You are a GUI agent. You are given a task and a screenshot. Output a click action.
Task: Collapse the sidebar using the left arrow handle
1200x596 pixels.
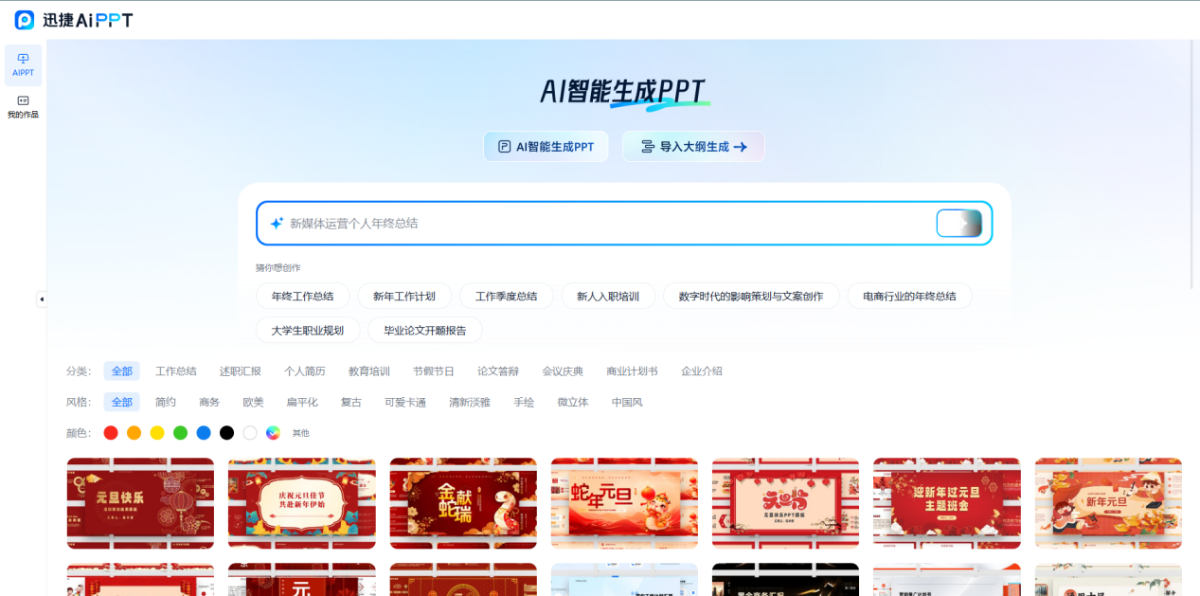click(42, 298)
